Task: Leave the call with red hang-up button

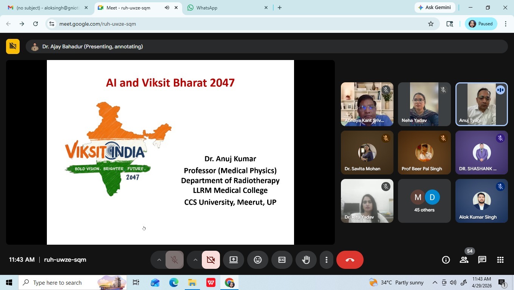Action: tap(350, 260)
